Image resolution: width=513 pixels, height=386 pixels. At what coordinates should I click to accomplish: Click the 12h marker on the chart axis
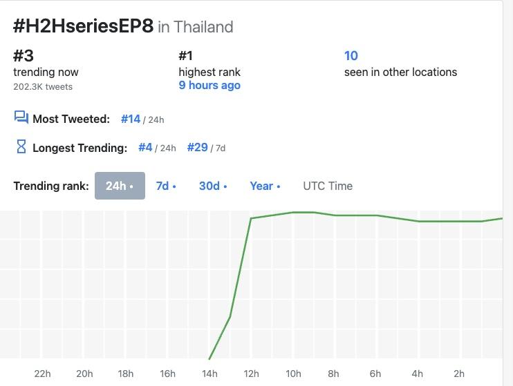(x=251, y=374)
